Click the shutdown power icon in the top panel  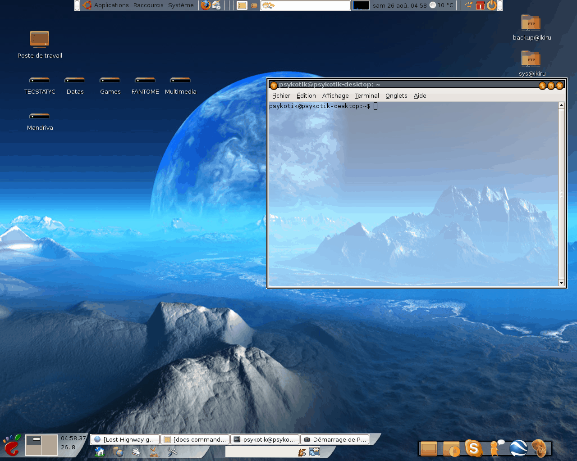491,5
